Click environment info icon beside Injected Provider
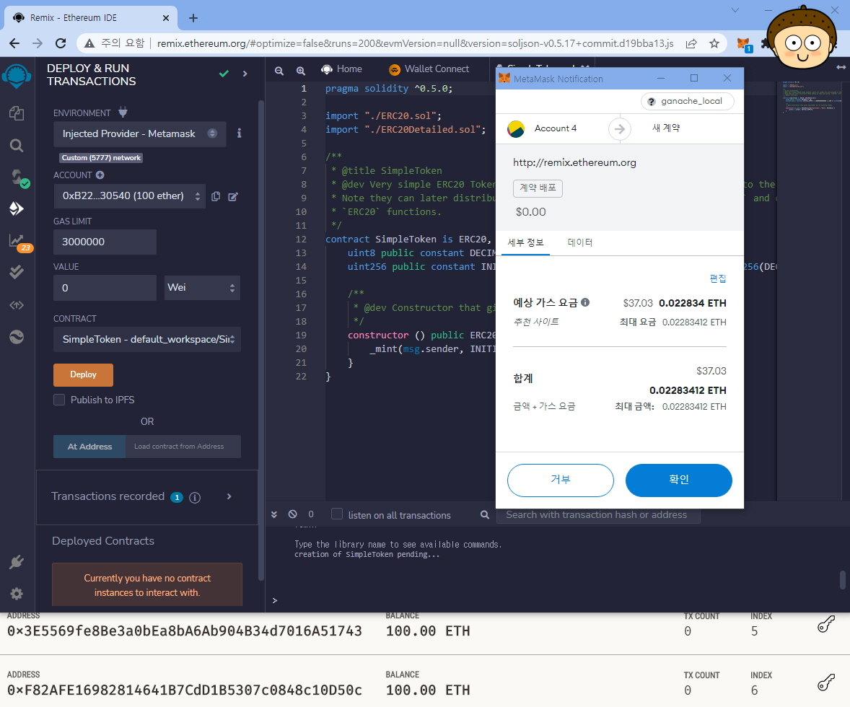Viewport: 850px width, 707px height. (239, 133)
